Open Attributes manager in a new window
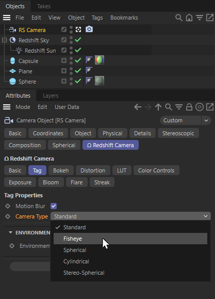Viewport: 215px width, 299px height. pos(210,107)
